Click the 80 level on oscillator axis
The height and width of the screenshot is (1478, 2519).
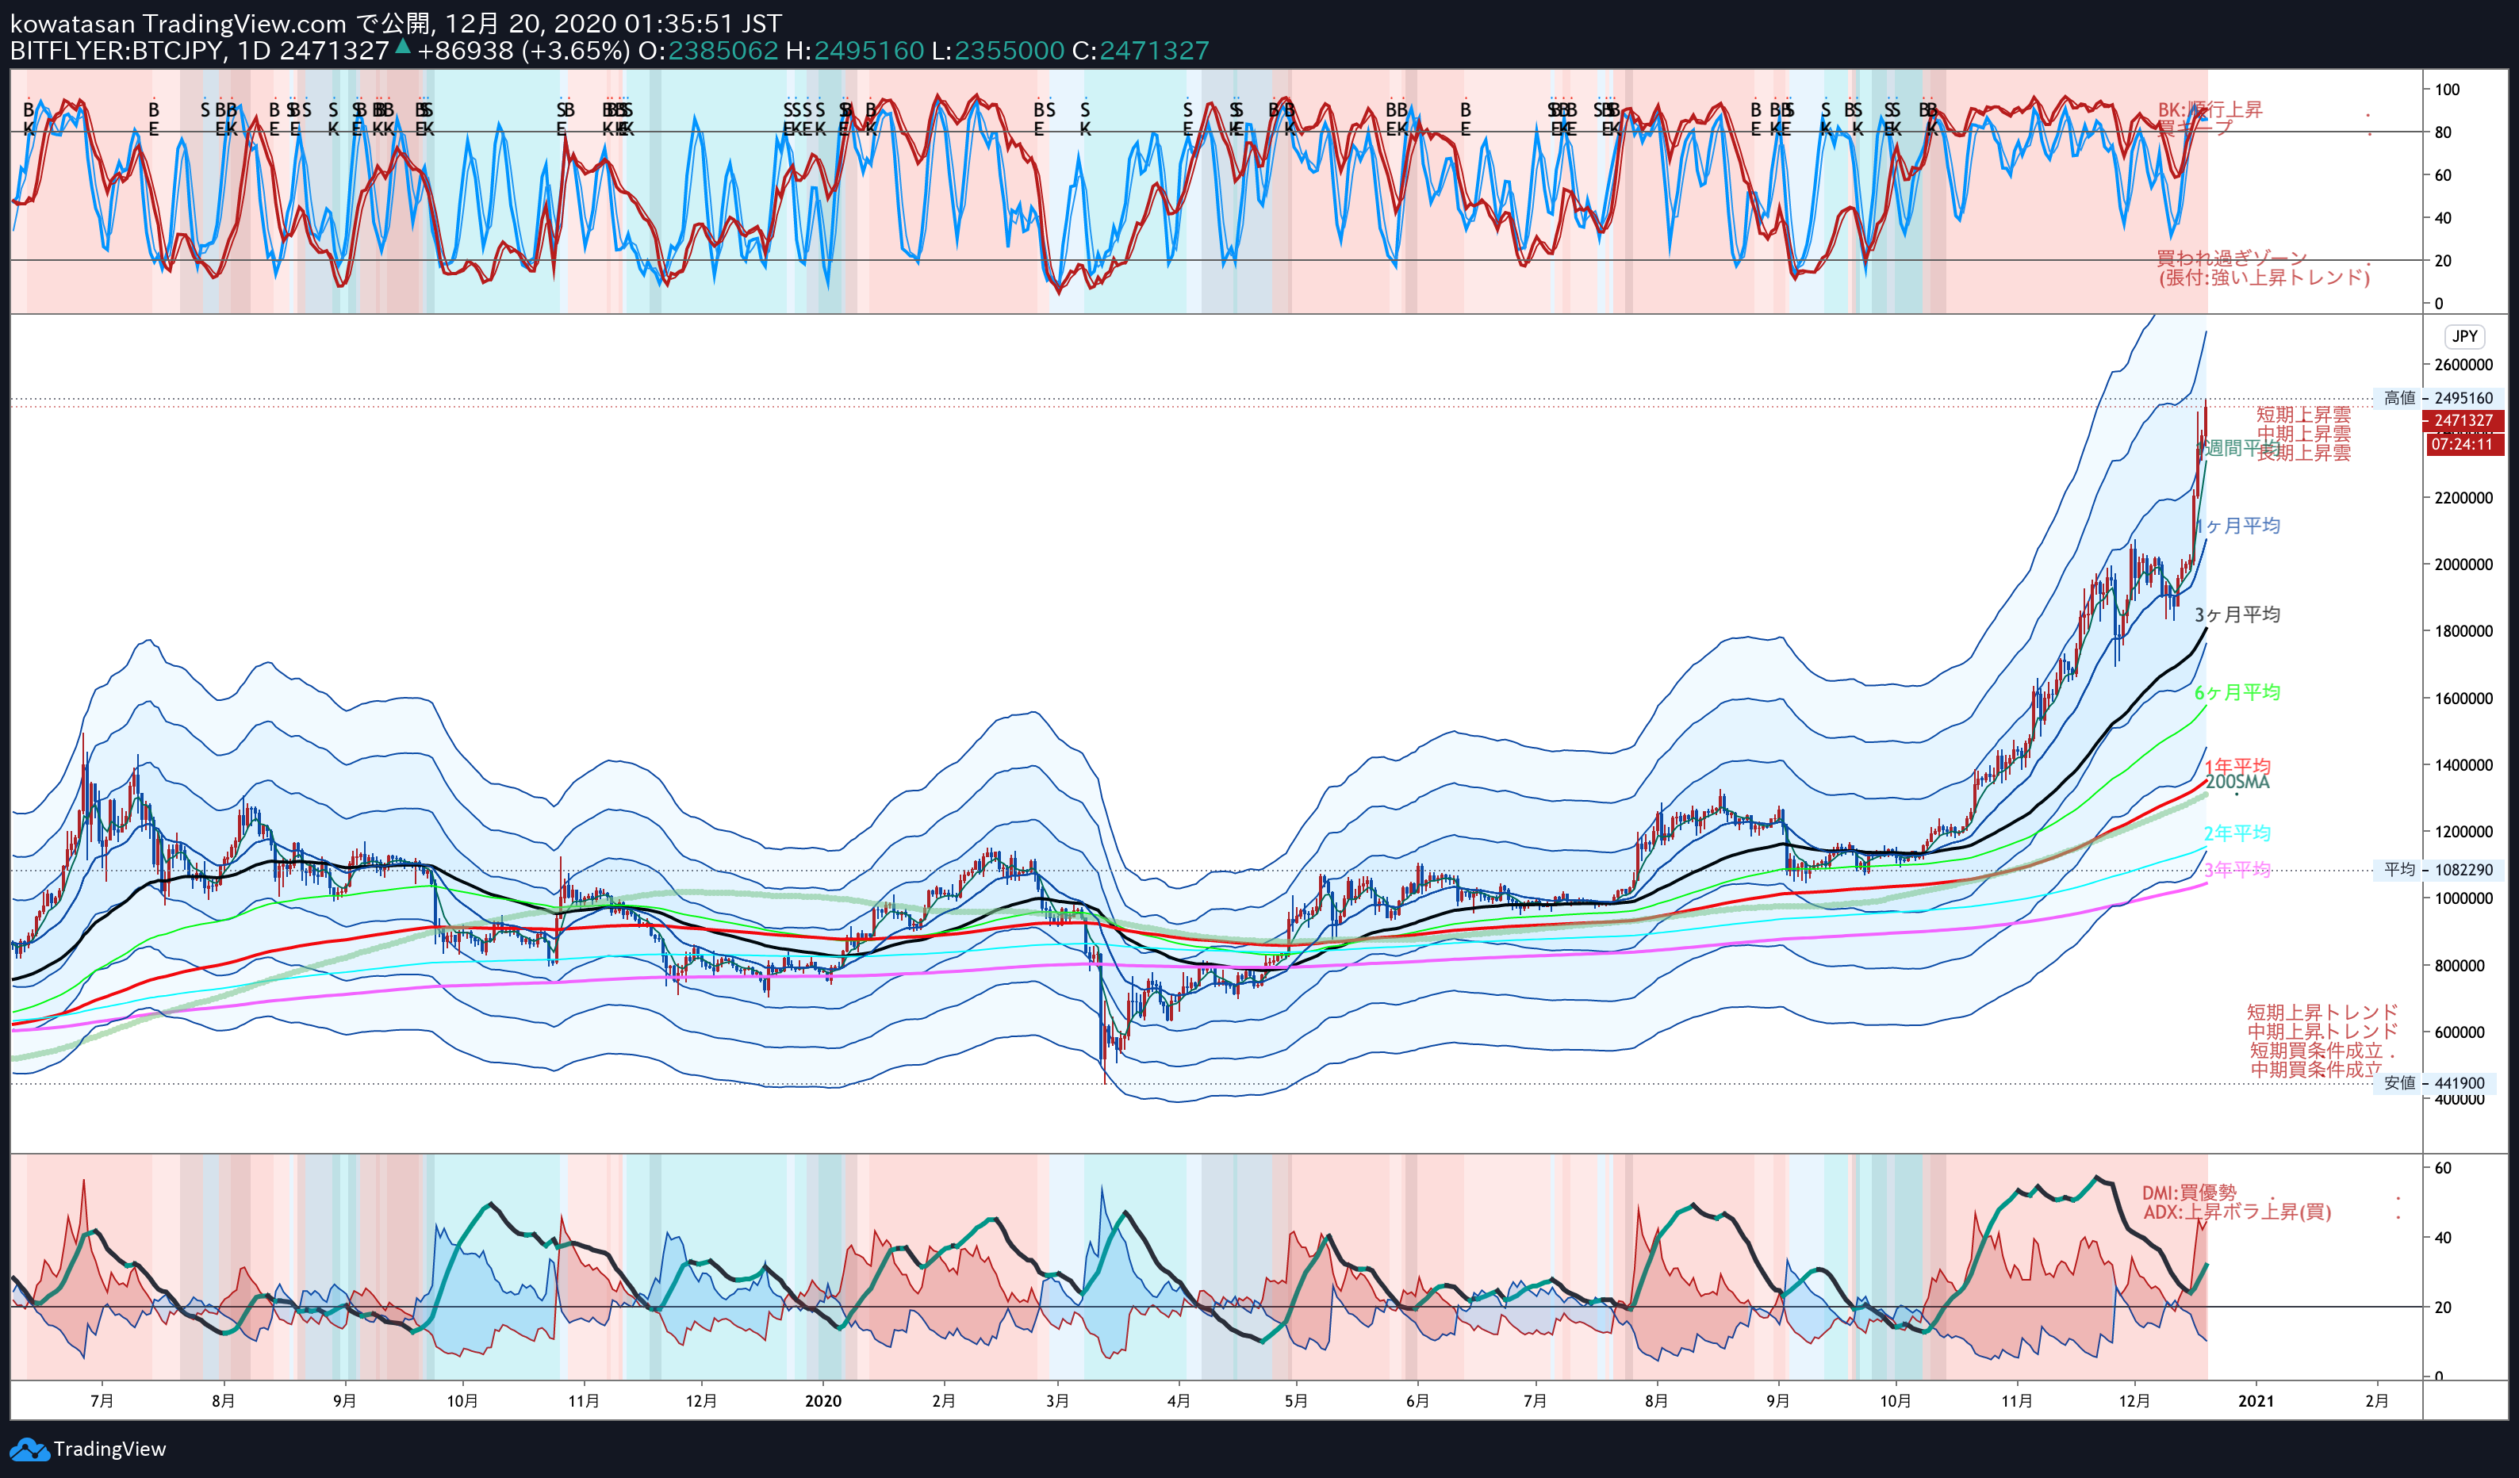(2442, 132)
